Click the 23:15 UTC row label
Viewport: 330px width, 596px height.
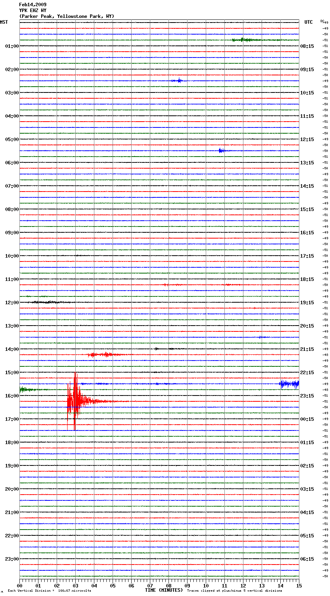[307, 396]
